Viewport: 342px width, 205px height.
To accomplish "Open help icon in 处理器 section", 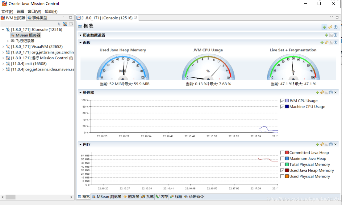I will pyautogui.click(x=331, y=92).
